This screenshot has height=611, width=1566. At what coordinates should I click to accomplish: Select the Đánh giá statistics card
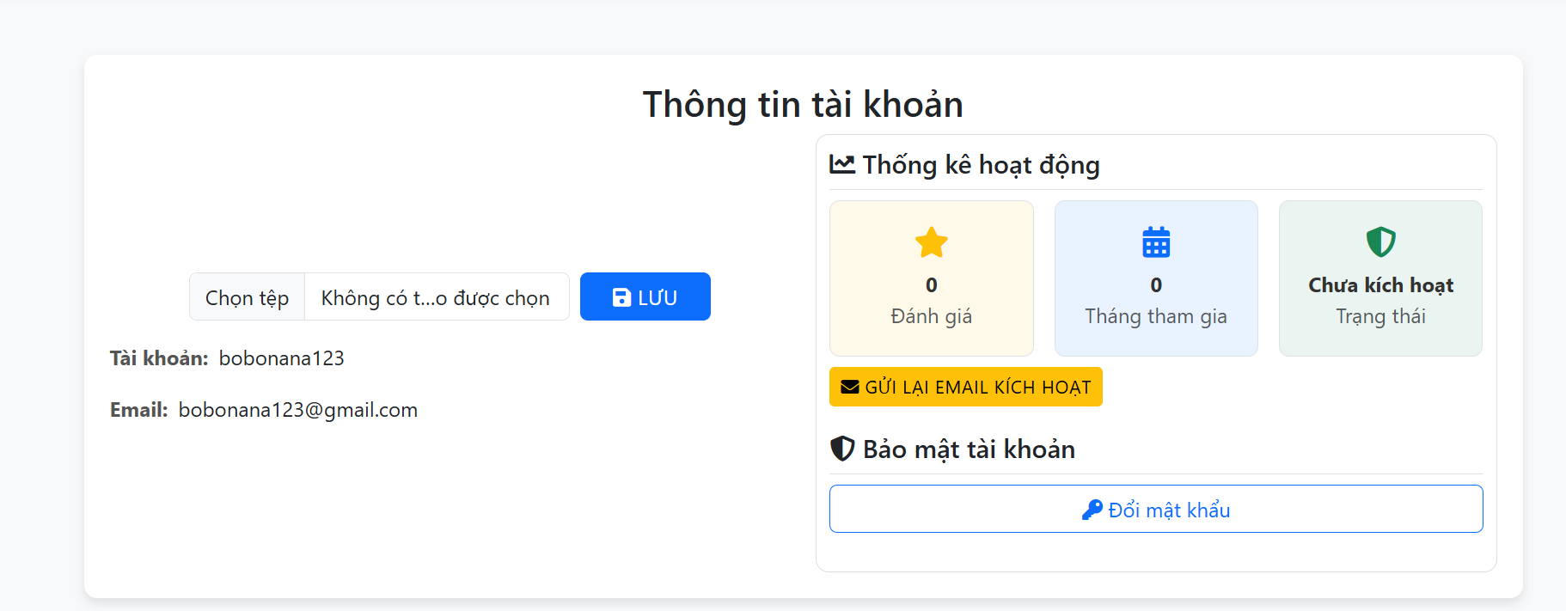click(932, 278)
